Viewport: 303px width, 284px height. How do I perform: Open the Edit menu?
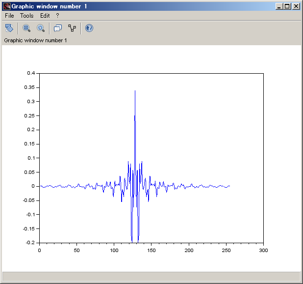coord(45,16)
